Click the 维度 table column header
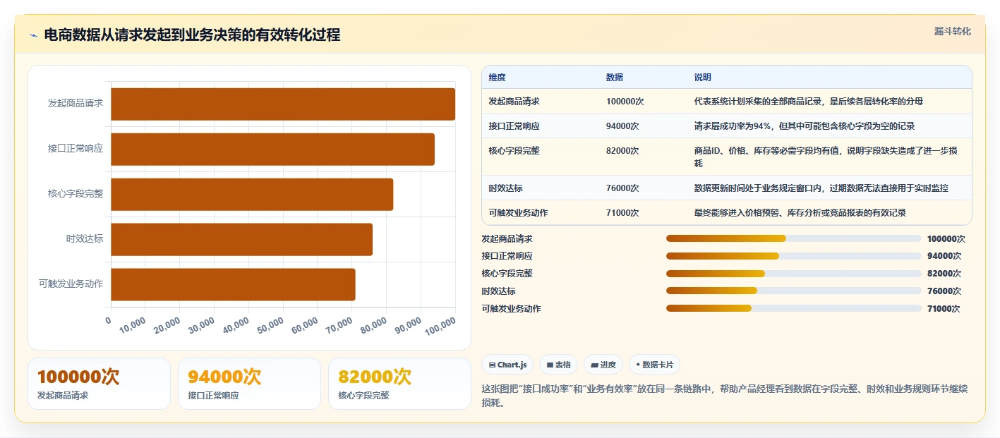The height and width of the screenshot is (438, 1000). pos(497,78)
